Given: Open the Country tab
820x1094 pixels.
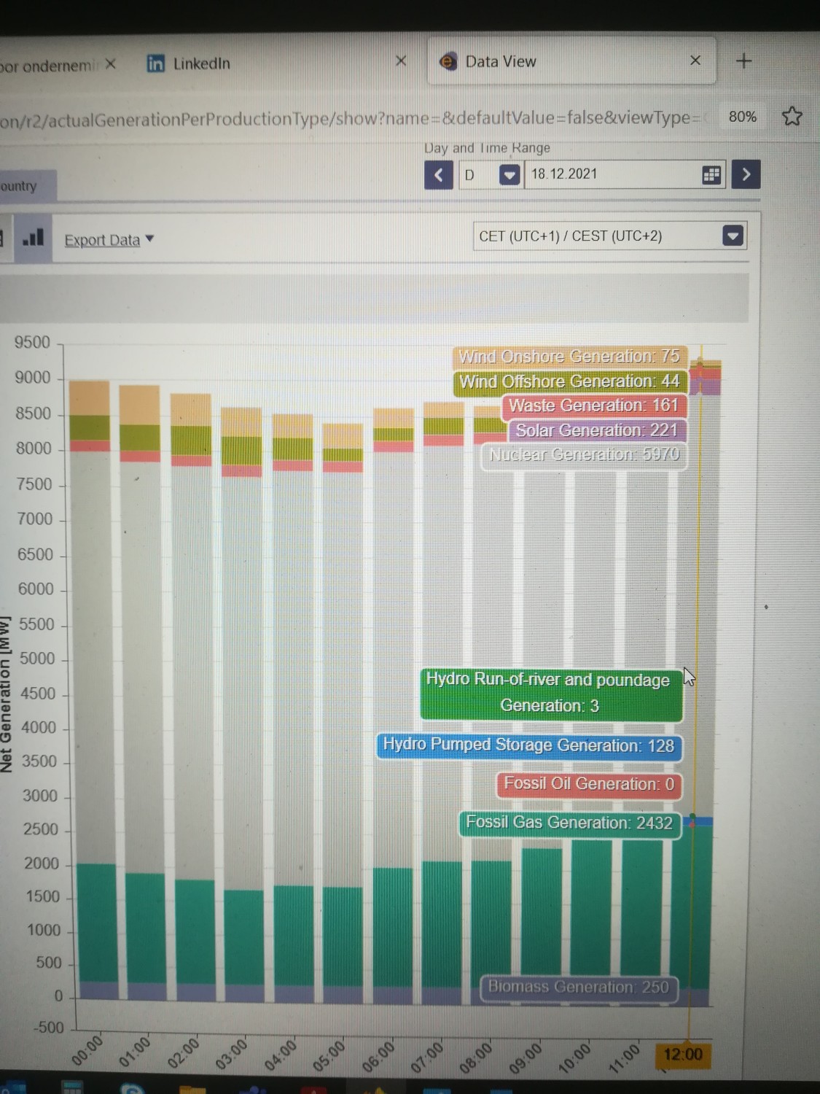Looking at the screenshot, I should 20,187.
